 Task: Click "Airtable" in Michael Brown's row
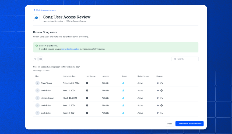[105, 98]
